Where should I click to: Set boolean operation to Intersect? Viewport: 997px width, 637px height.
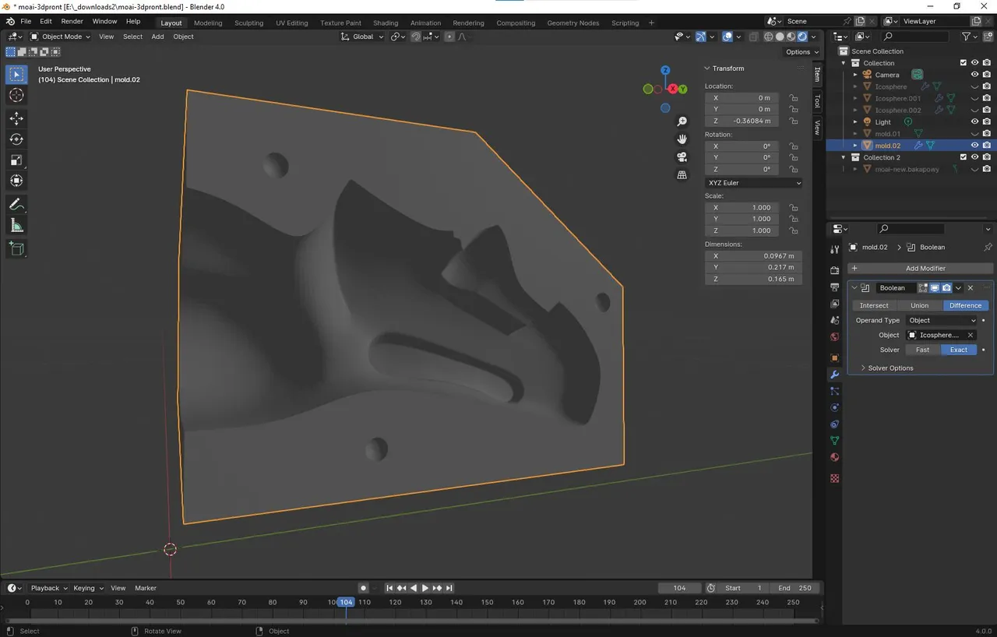[874, 305]
